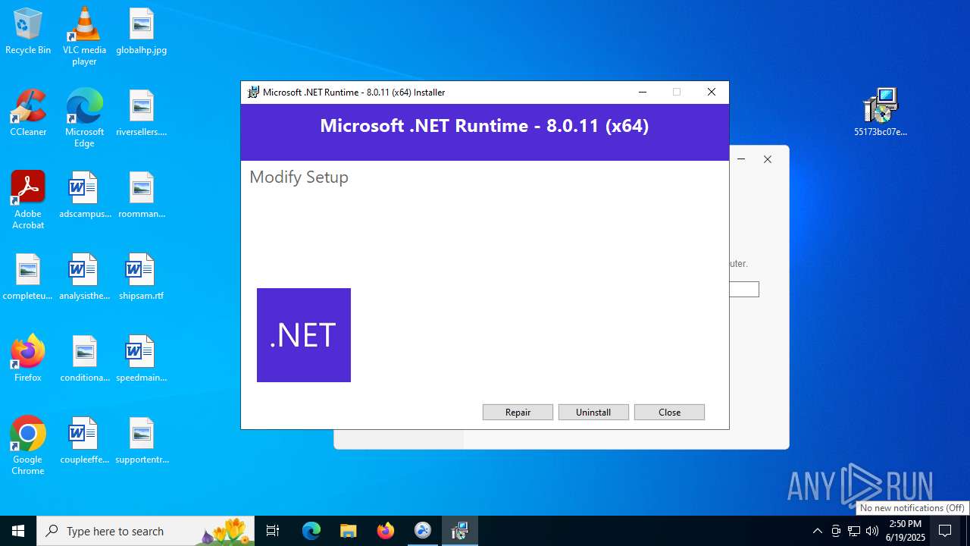Click the .NET logo image
This screenshot has width=970, height=546.
(304, 335)
